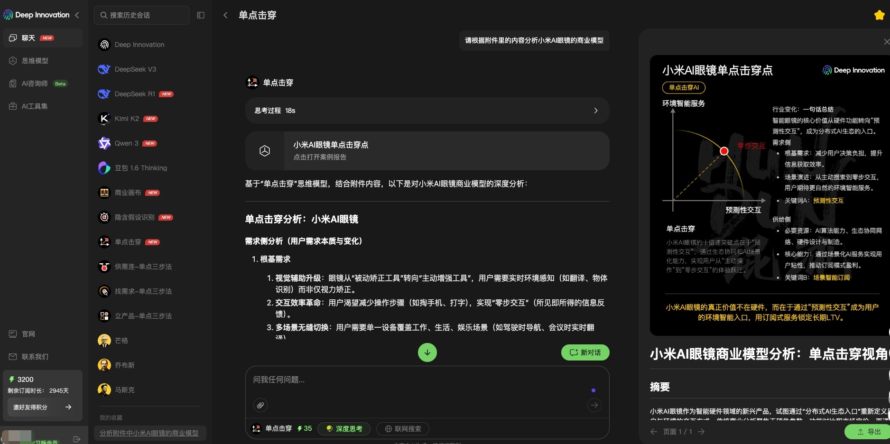Toggle the conversation list panel icon
This screenshot has height=444, width=890.
tap(201, 15)
